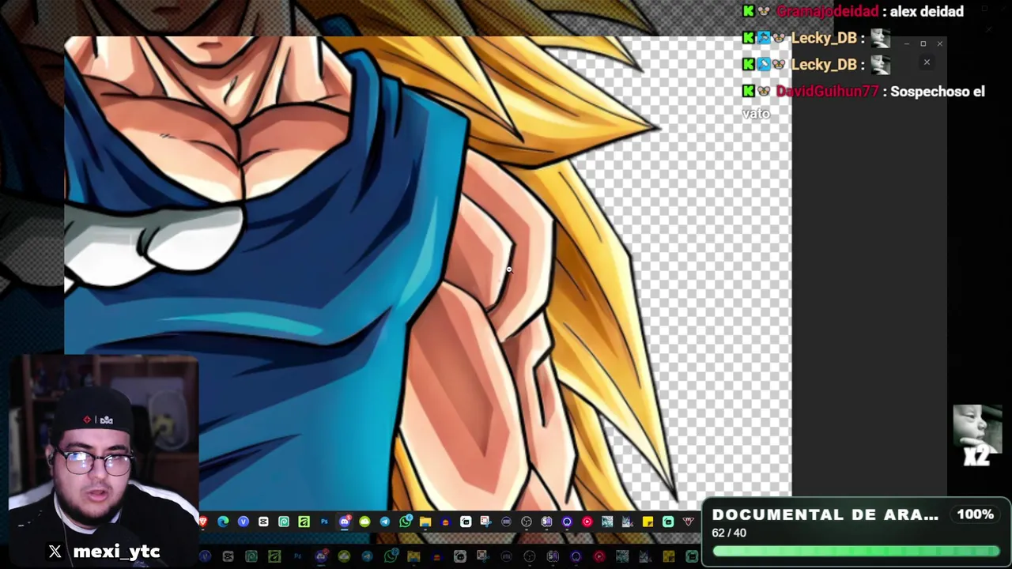Click hammer moderator badge on first Lecky_DB message
Screen dimensions: 1012x569
764,38
